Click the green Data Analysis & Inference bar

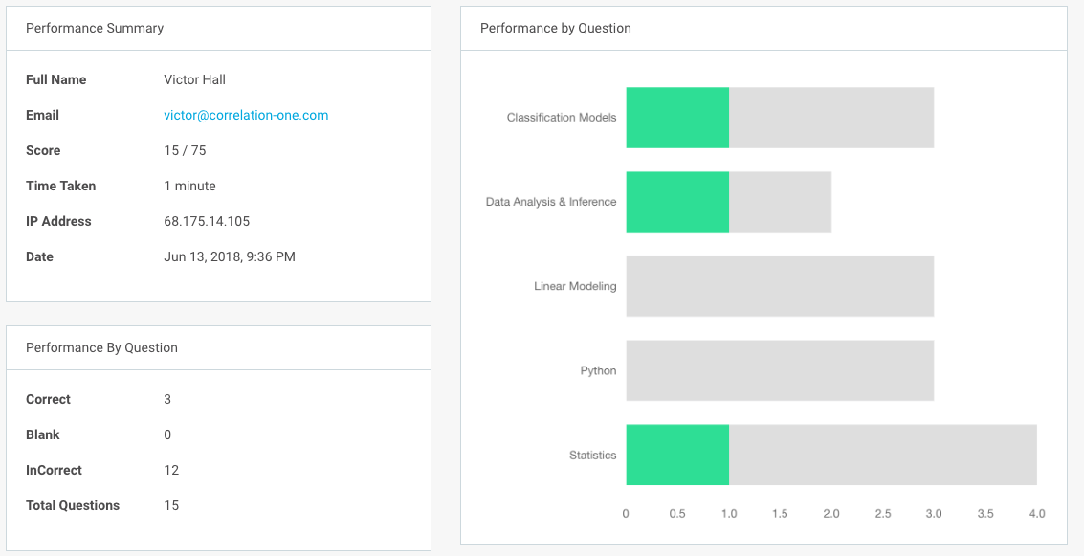click(677, 202)
